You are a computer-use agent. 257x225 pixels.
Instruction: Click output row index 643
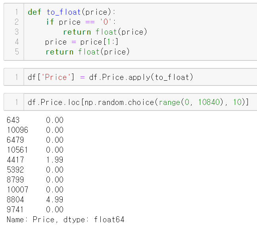pyautogui.click(x=13, y=120)
